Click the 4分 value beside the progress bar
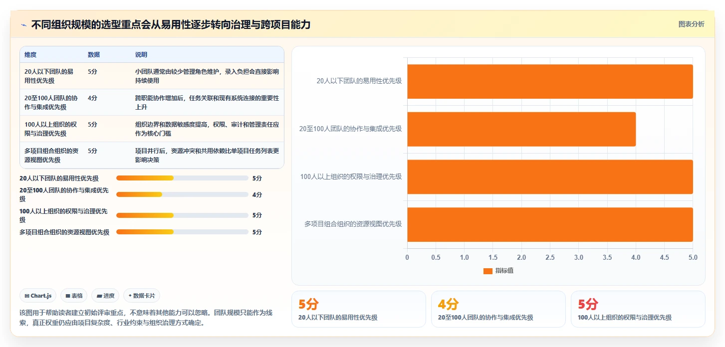 pos(257,194)
